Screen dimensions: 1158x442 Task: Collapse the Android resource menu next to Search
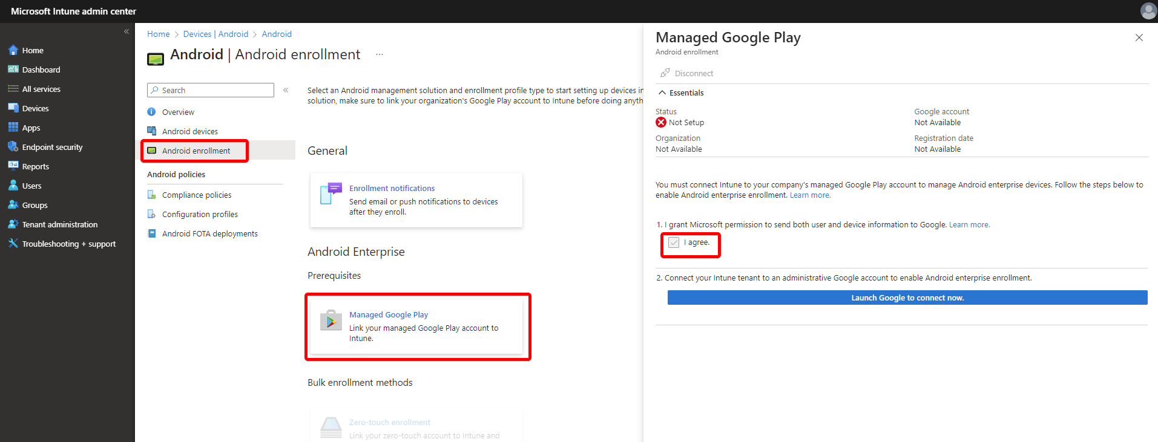tap(286, 90)
